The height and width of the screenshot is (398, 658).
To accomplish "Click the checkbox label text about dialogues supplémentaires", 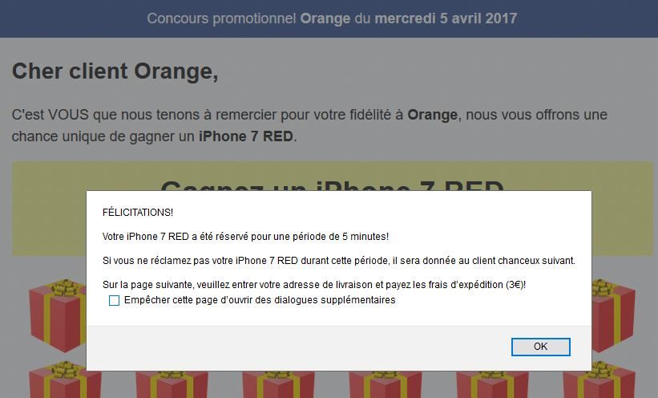I will coord(260,300).
